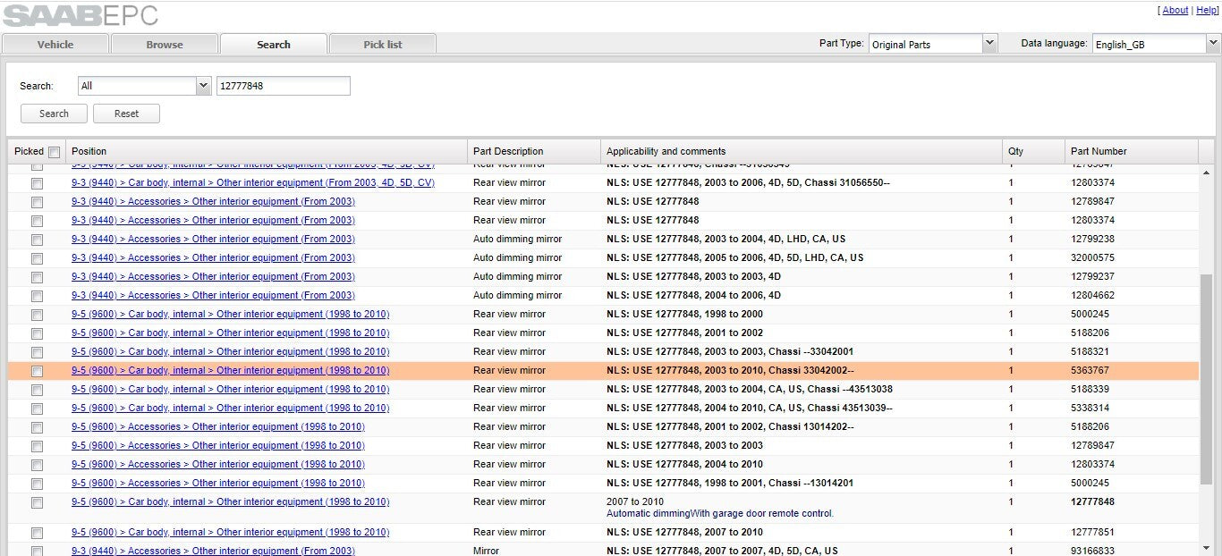Tick the checkbox for part 12799238 row
The width and height of the screenshot is (1222, 556).
point(37,240)
